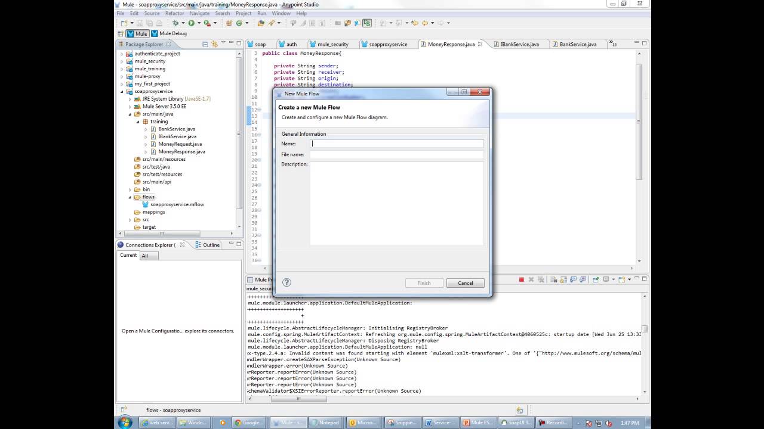Click the editor vertical scrollbar thumb

click(639, 120)
